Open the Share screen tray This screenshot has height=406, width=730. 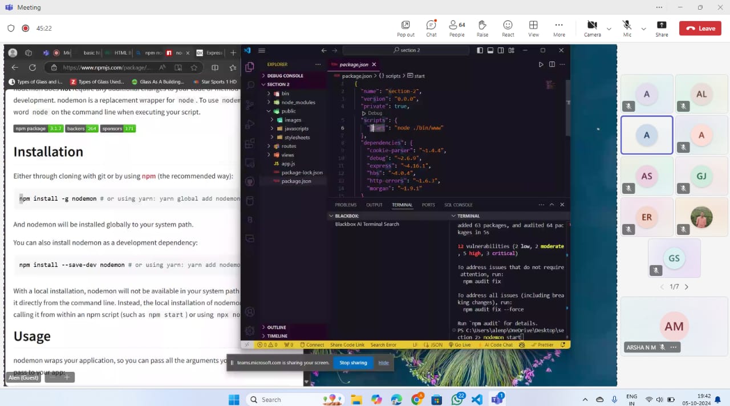point(662,29)
